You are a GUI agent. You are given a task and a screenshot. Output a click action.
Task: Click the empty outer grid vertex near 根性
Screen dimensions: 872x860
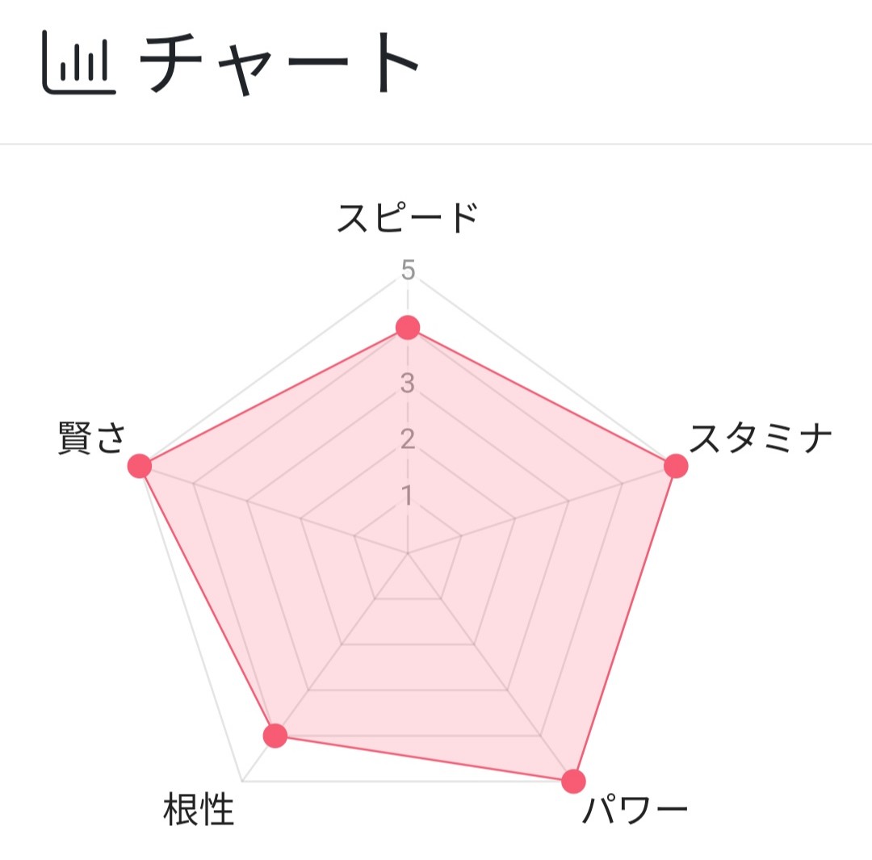coord(242,781)
